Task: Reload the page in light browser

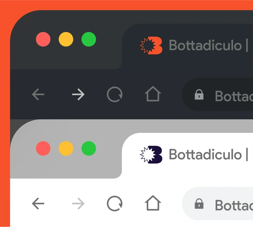Action: pyautogui.click(x=115, y=203)
